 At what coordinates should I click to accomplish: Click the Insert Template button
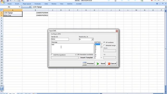[x=86, y=58]
